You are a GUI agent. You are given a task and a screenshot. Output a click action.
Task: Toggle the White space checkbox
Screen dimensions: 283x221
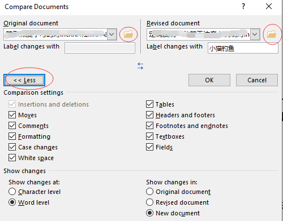pyautogui.click(x=12, y=158)
